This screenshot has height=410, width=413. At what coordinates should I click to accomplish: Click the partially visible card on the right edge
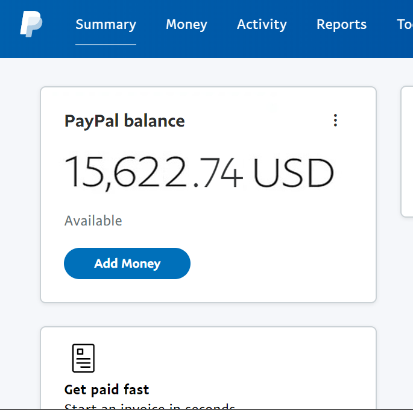click(408, 151)
